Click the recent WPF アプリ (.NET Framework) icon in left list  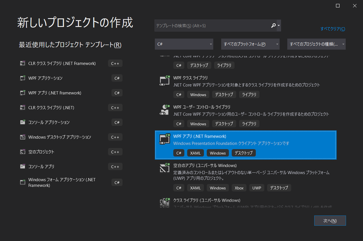point(22,93)
